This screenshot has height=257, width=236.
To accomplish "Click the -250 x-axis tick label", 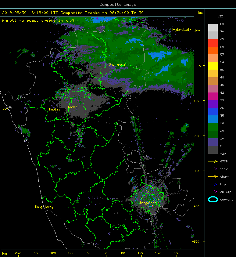I will click(x=17, y=253).
